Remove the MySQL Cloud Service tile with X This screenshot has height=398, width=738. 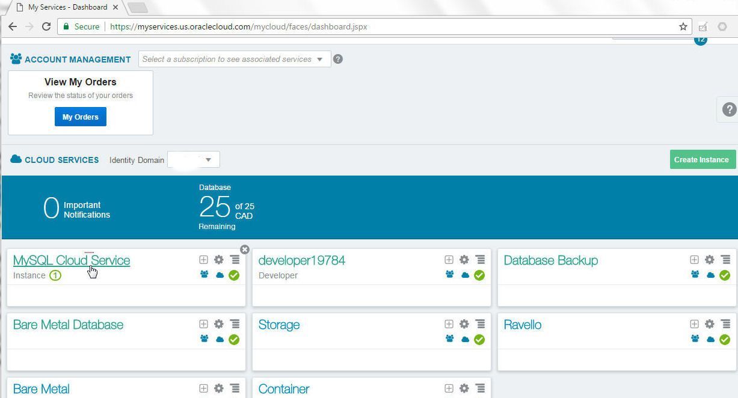click(245, 250)
